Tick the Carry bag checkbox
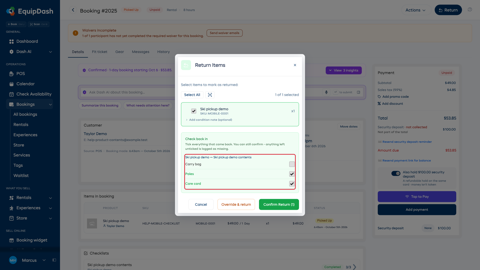This screenshot has height=270, width=480. point(292,164)
